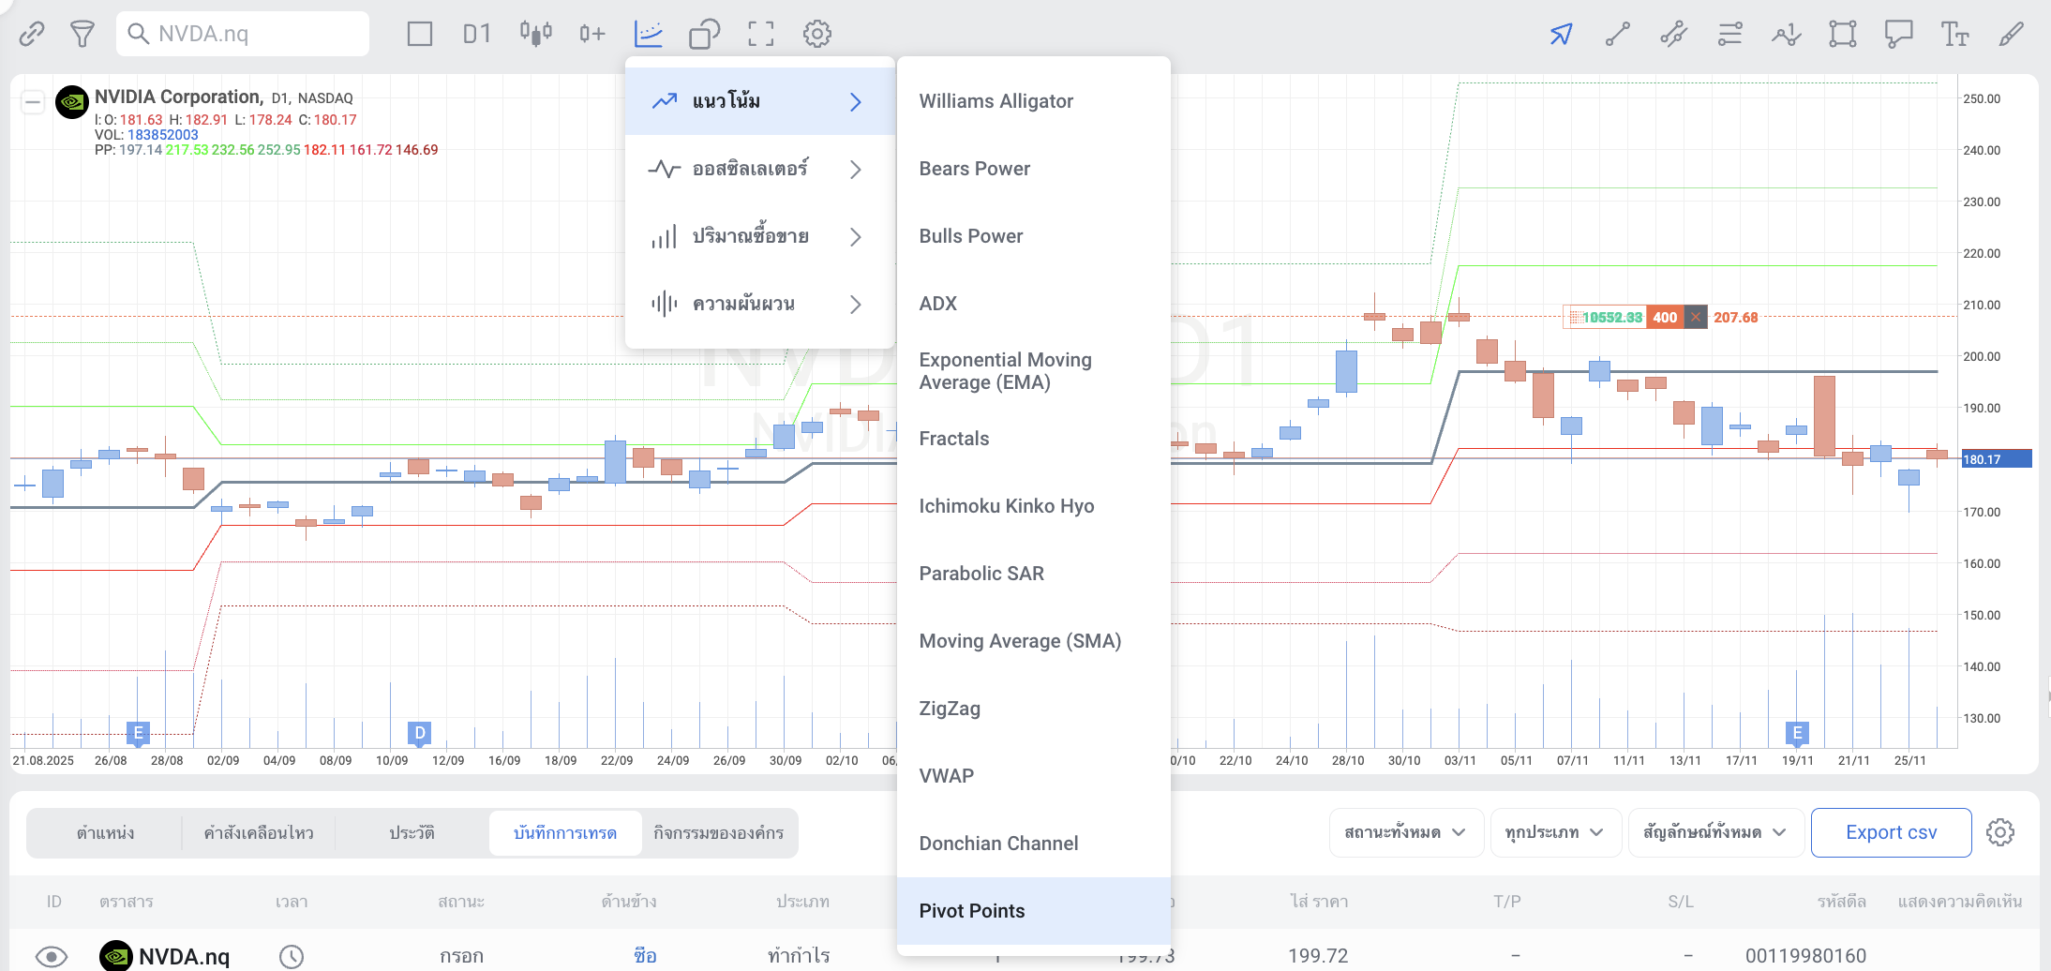Switch to the กิจกรรมขององค์กร corporate actions tab
The image size is (2051, 971).
coord(719,832)
